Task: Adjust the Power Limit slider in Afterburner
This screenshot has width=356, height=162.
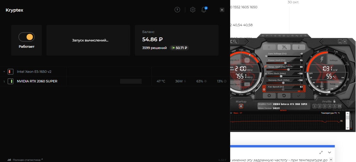Action: tap(283, 63)
